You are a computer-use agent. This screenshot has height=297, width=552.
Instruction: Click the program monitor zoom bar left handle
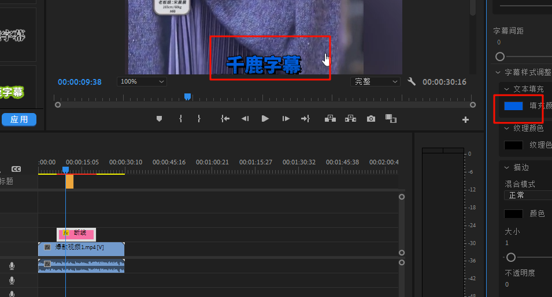point(58,104)
